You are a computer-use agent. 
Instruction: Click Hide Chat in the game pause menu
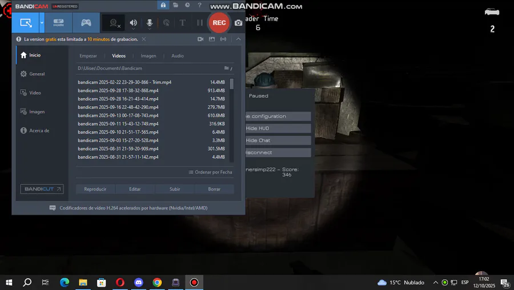point(278,140)
